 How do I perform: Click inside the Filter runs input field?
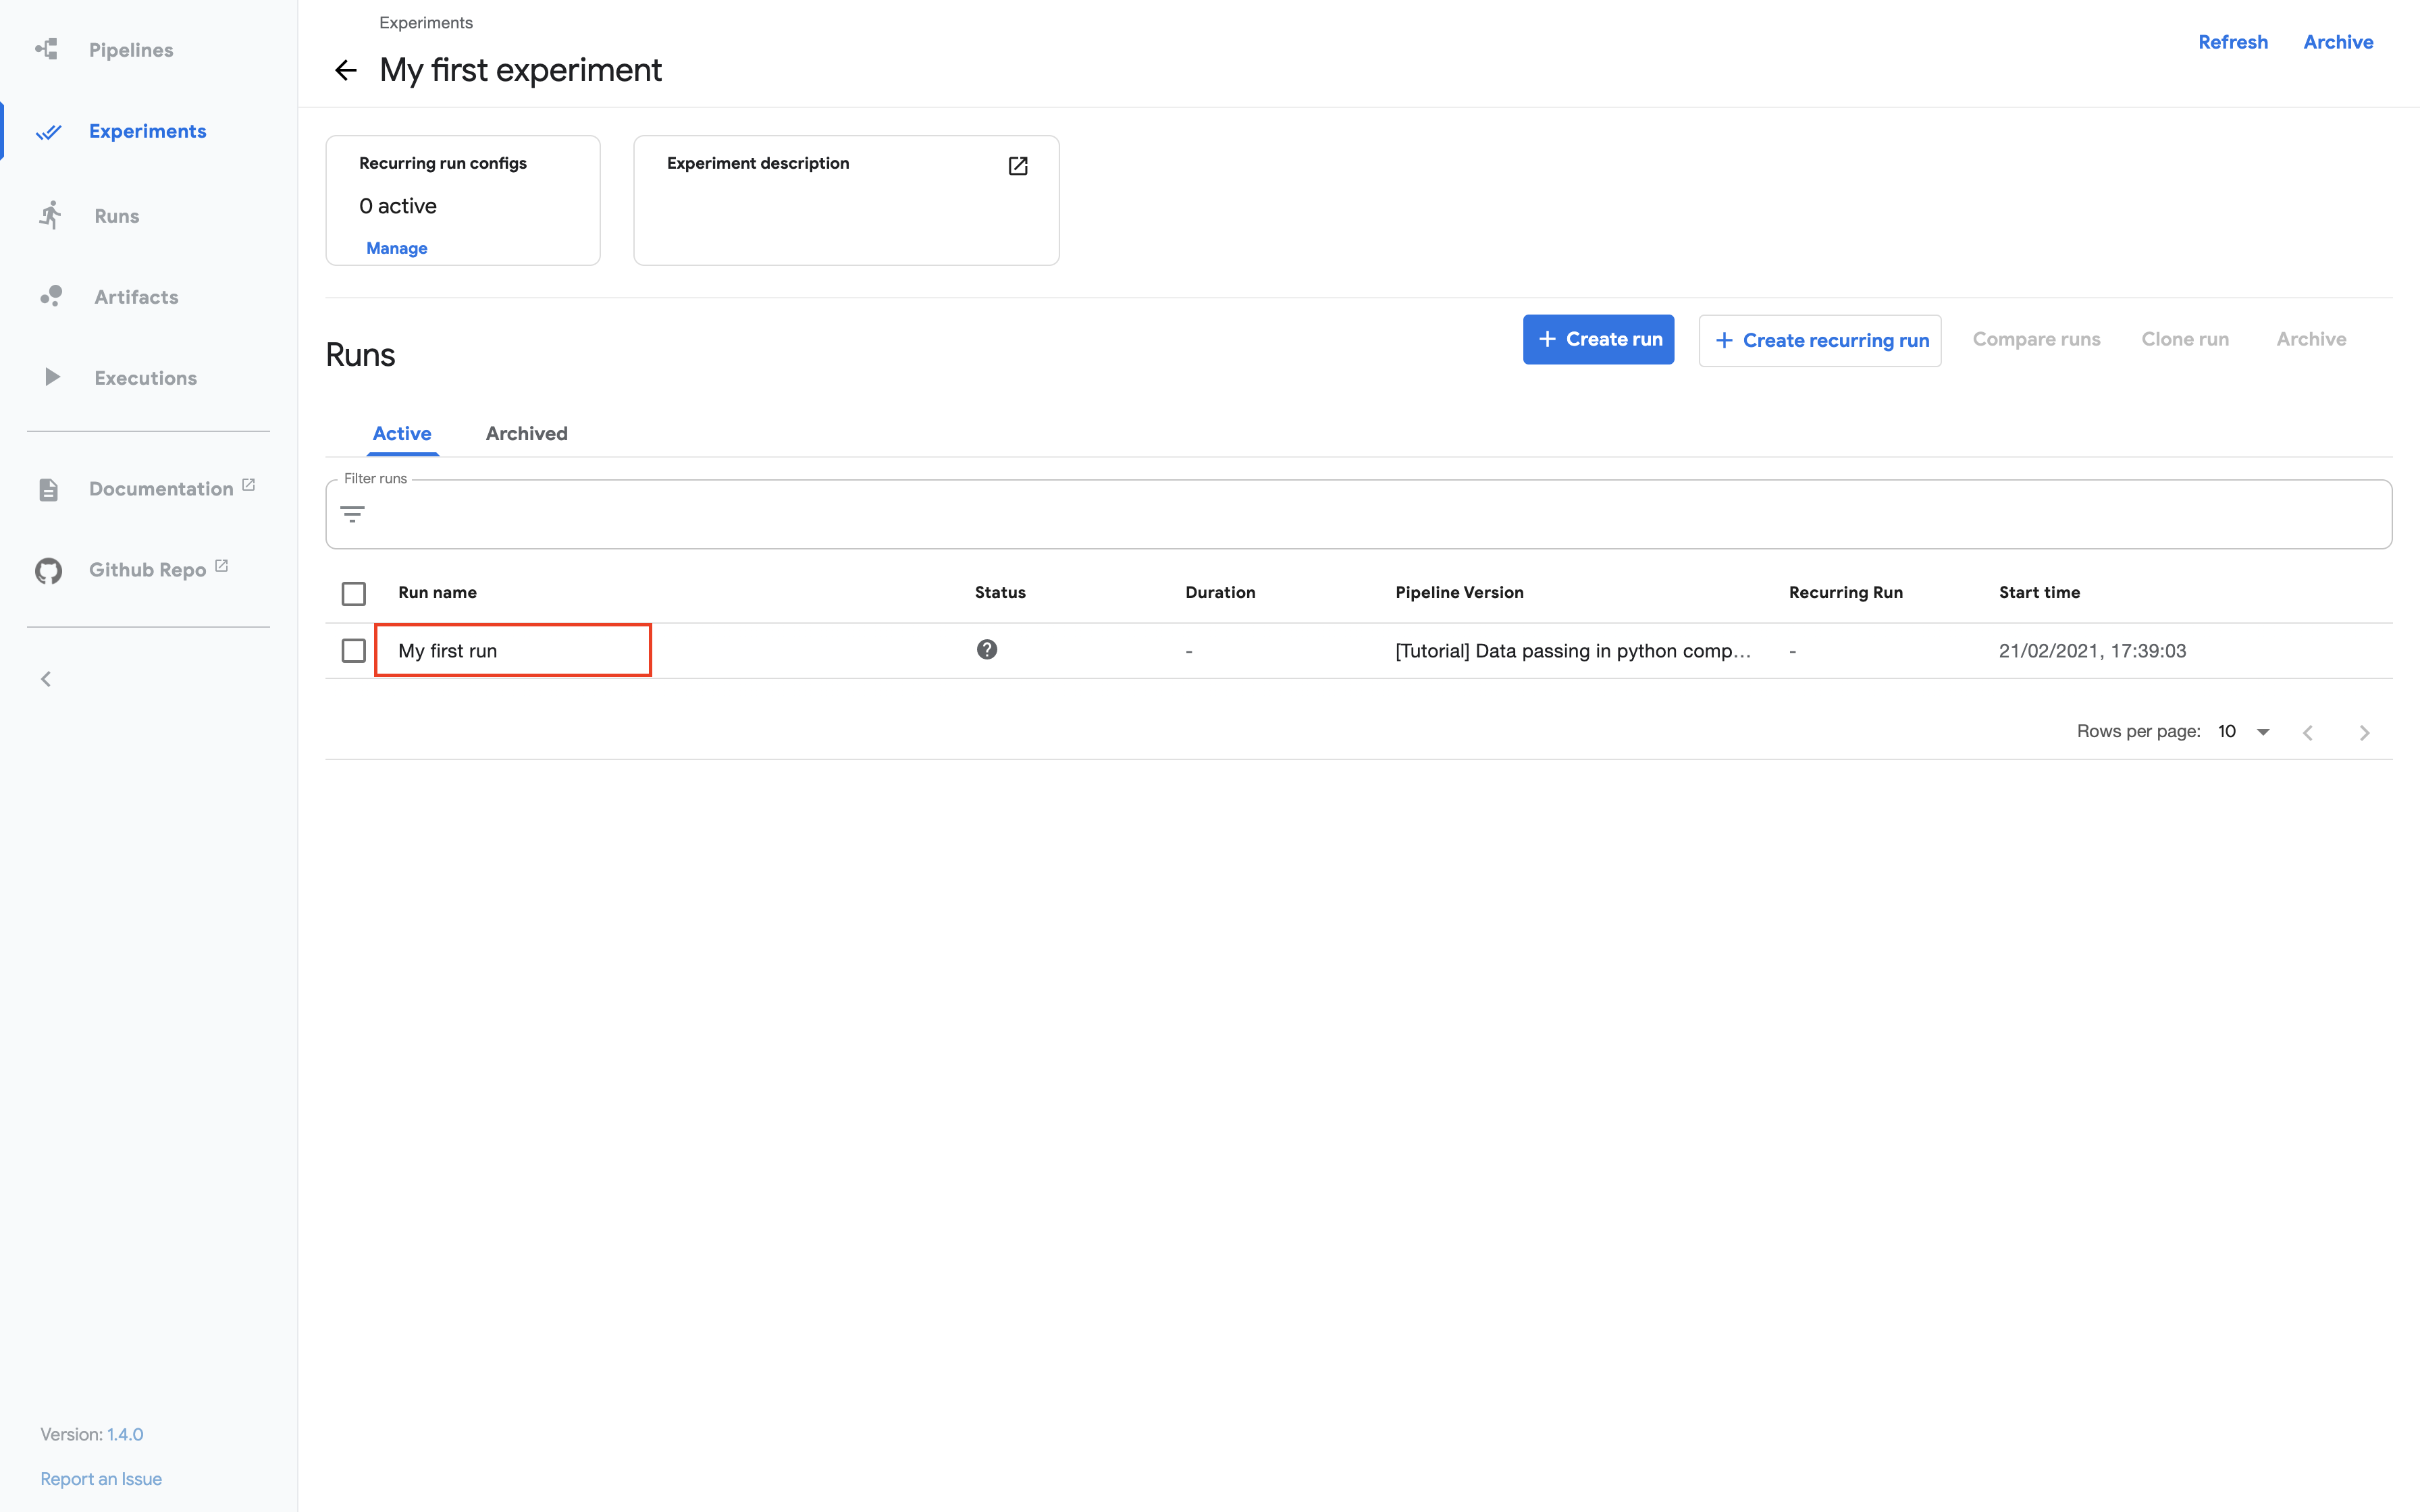coord(900,514)
